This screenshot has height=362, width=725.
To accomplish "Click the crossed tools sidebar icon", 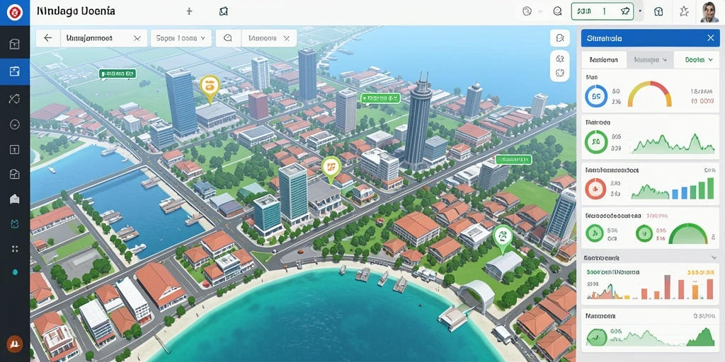I will coord(15,98).
